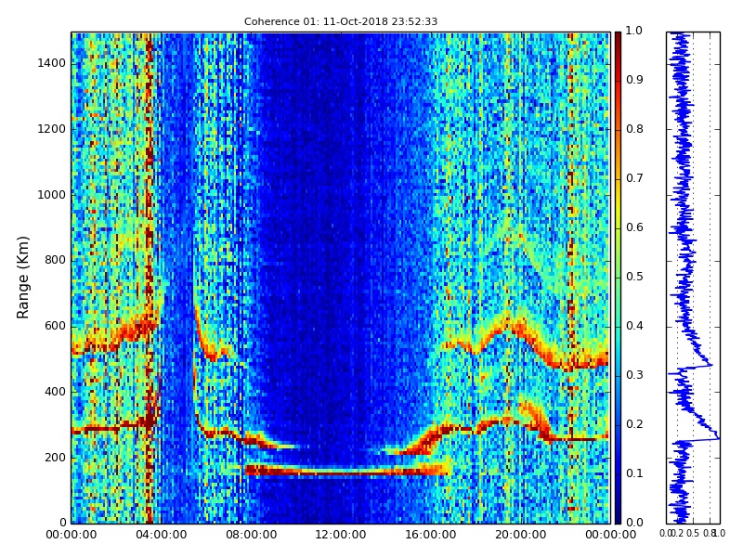This screenshot has height=557, width=743.
Task: Click the 16:00:00 time axis label
Action: click(431, 535)
